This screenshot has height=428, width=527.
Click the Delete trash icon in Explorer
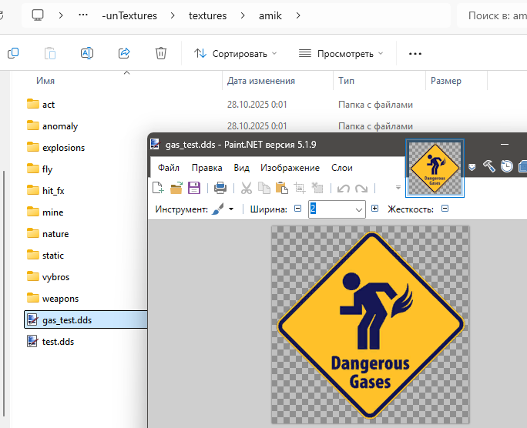(x=160, y=53)
